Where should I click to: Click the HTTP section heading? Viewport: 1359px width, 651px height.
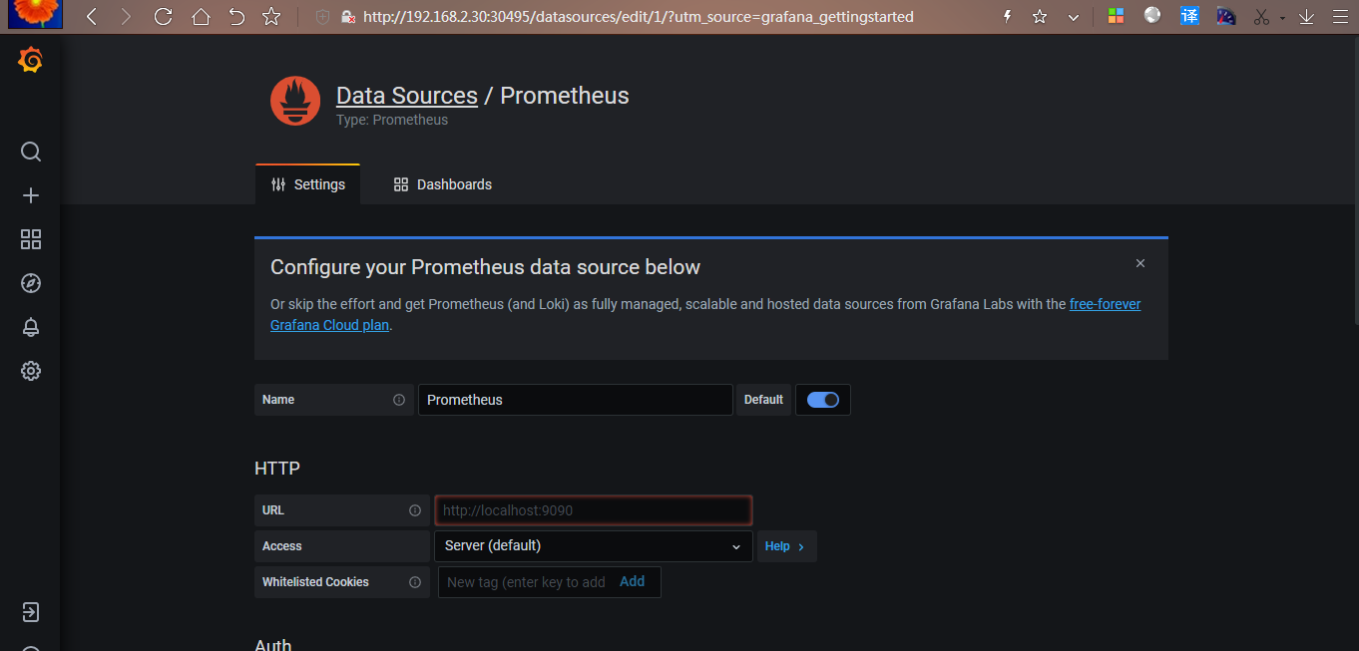[277, 469]
